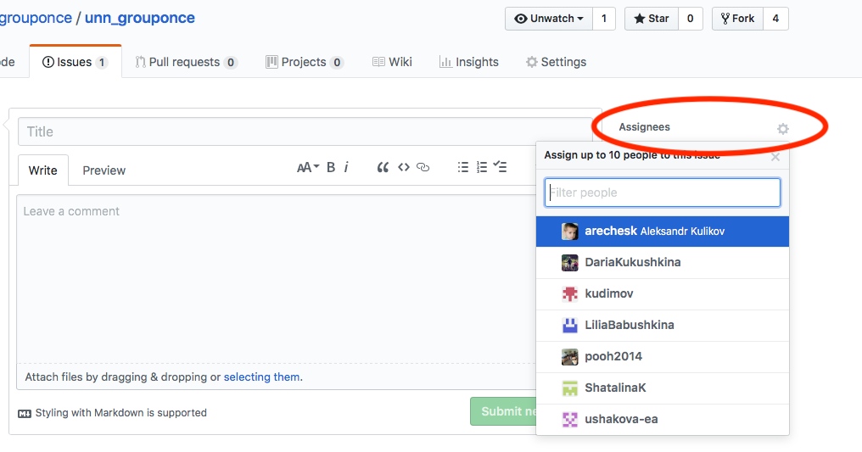Toggle italic text formatting
Viewport: 862px width, 452px height.
tap(346, 168)
